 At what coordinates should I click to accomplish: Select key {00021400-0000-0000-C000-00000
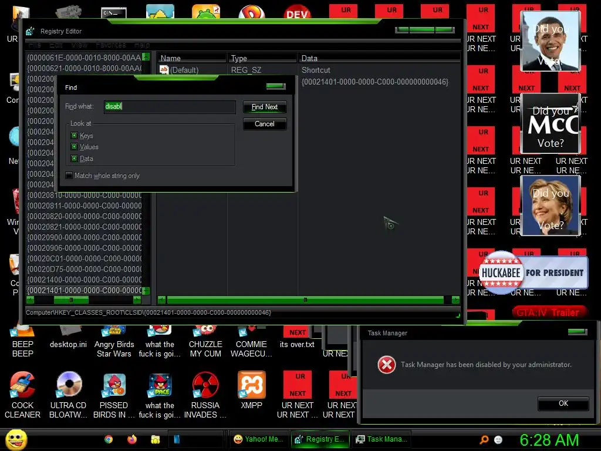tap(84, 280)
